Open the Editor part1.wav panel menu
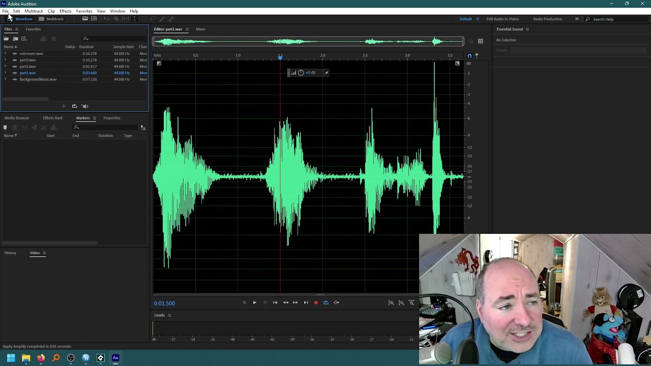This screenshot has width=651, height=366. pyautogui.click(x=187, y=29)
